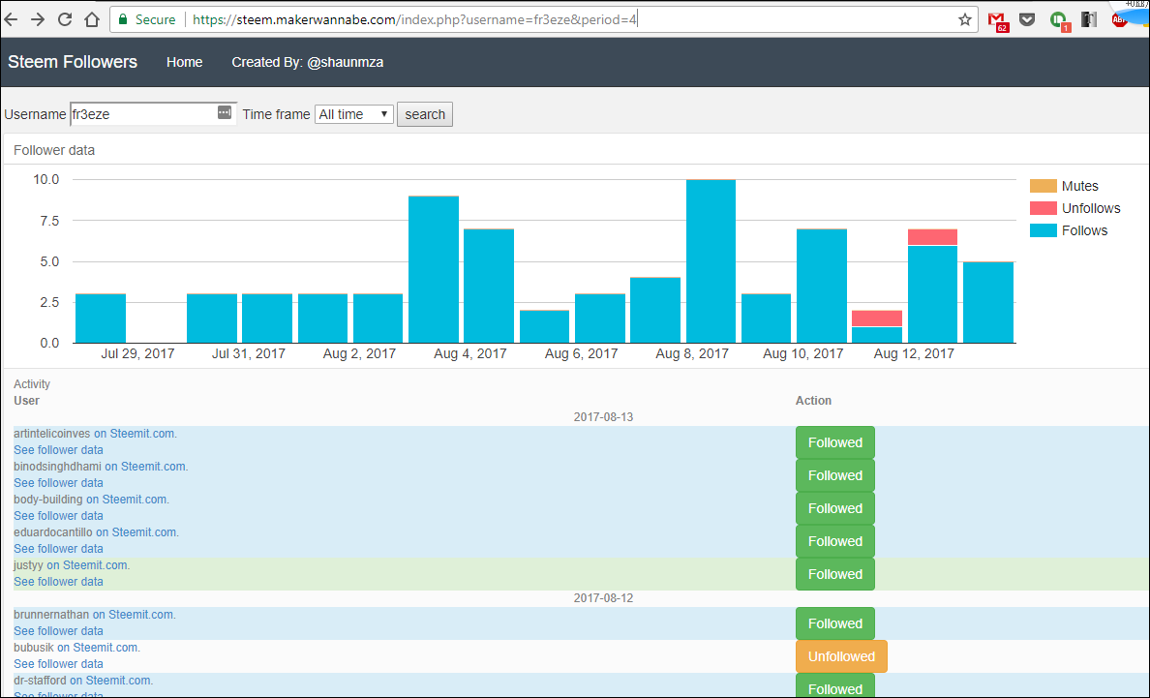
Task: See follower data for bubusik
Action: click(59, 664)
